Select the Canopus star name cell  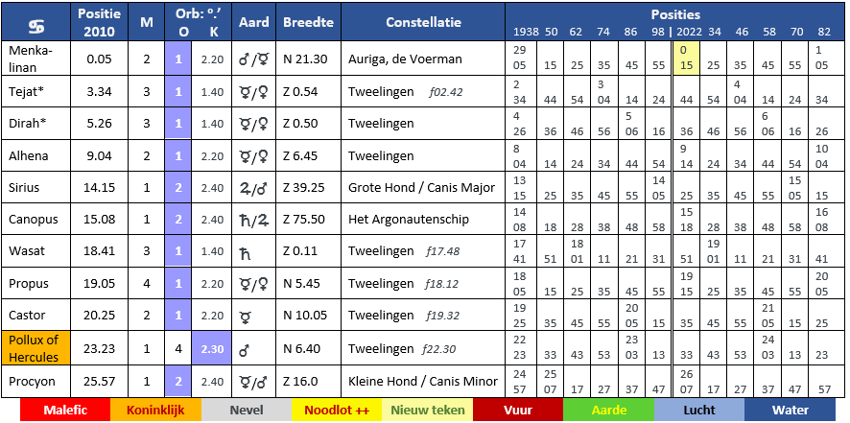click(x=35, y=220)
